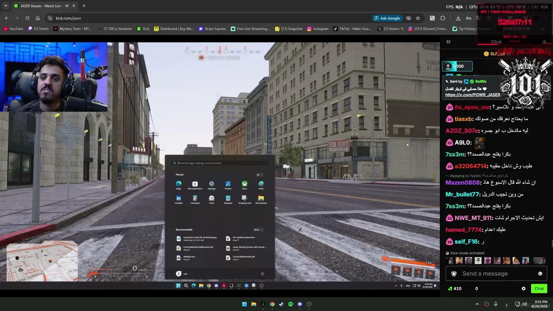Click Paint in the stream's Start menu
Image resolution: width=553 pixels, height=311 pixels.
click(x=261, y=185)
